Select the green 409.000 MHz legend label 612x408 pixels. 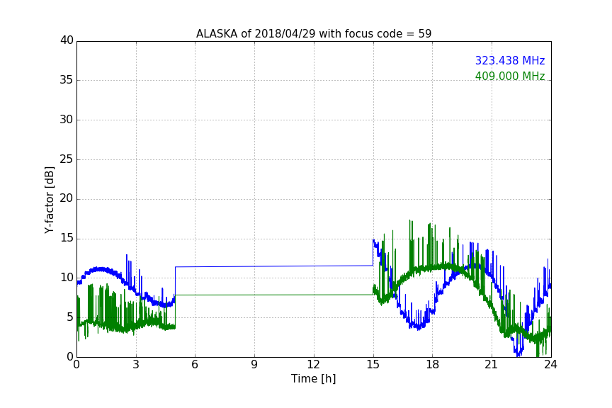510,76
